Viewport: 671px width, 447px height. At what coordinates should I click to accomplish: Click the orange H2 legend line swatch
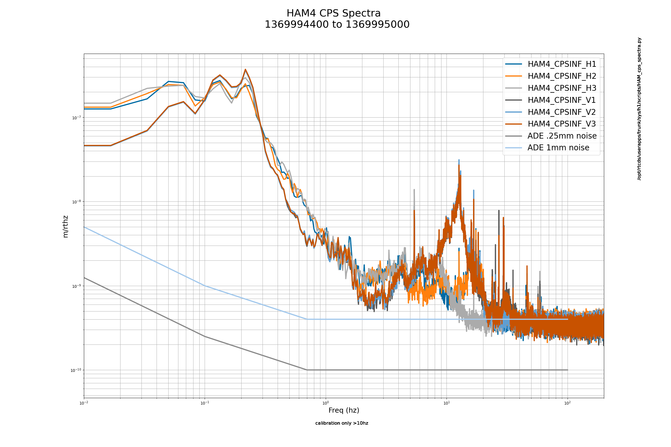(x=514, y=76)
